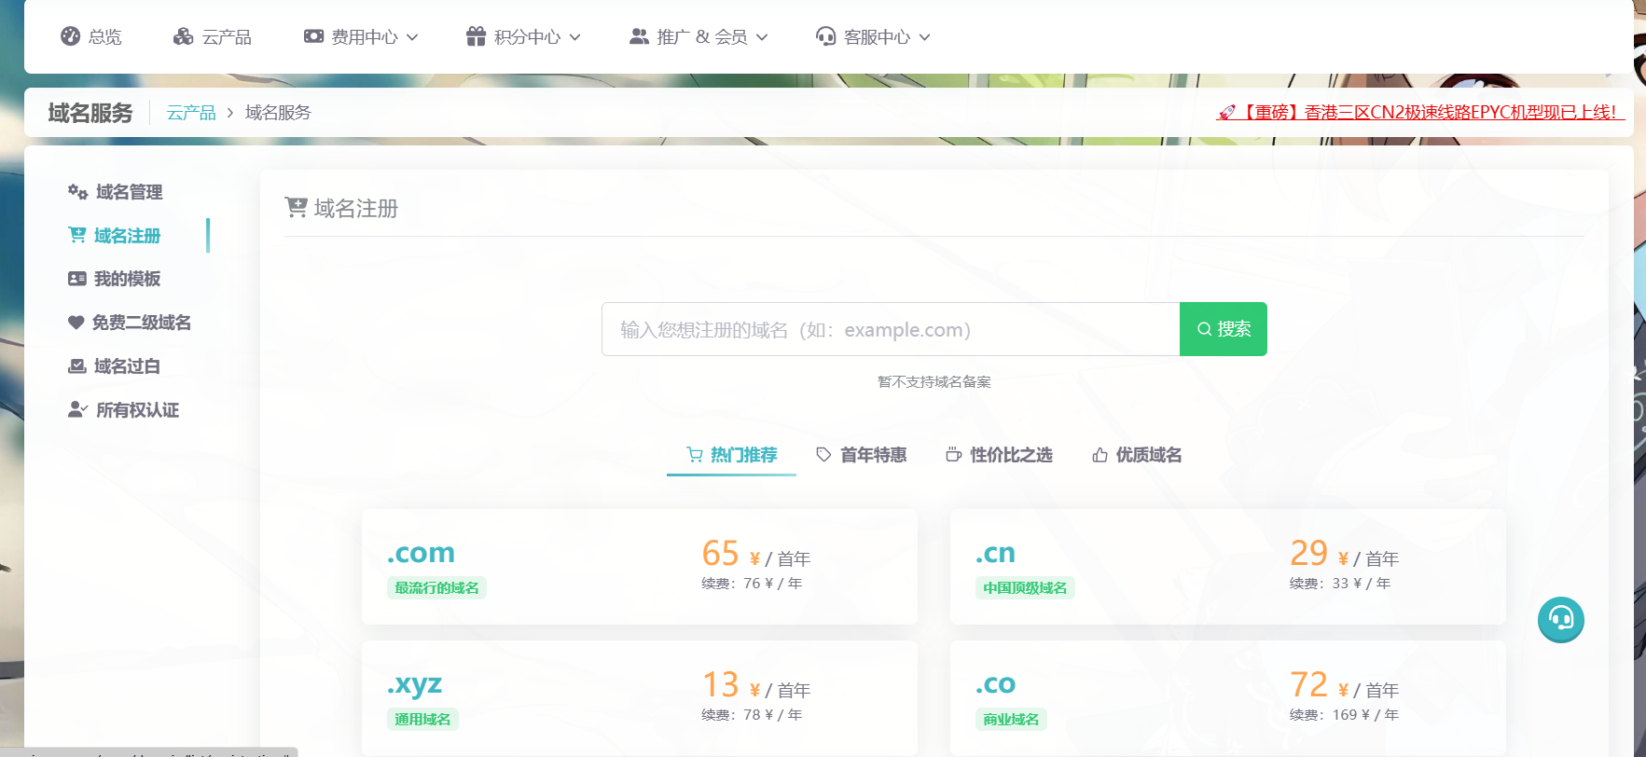This screenshot has height=757, width=1646.
Task: Expand the 费用中心 dropdown menu
Action: pyautogui.click(x=362, y=36)
